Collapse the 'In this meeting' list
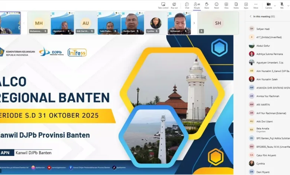This screenshot has height=175, width=290. [250, 16]
